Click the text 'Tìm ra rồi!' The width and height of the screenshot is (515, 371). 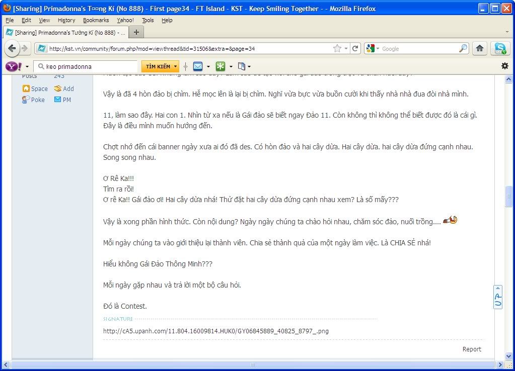[x=118, y=189]
